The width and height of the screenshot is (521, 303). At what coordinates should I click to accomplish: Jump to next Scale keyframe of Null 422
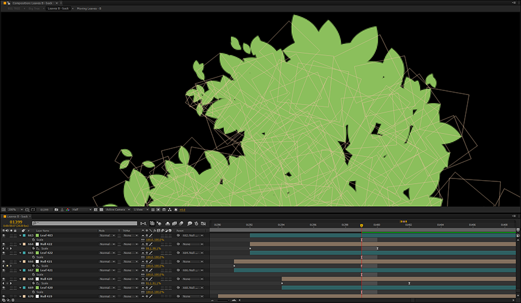tap(11, 248)
